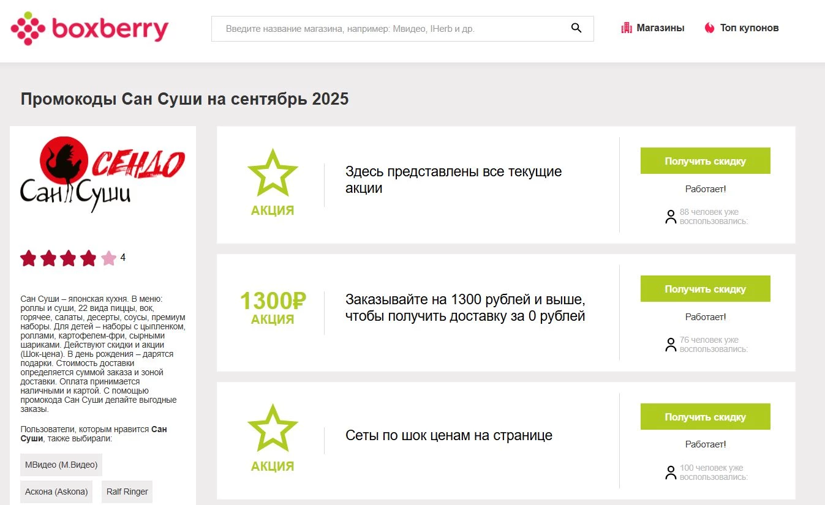Click the АКЦИЯ star on шок цены offer
The width and height of the screenshot is (825, 505).
click(272, 428)
